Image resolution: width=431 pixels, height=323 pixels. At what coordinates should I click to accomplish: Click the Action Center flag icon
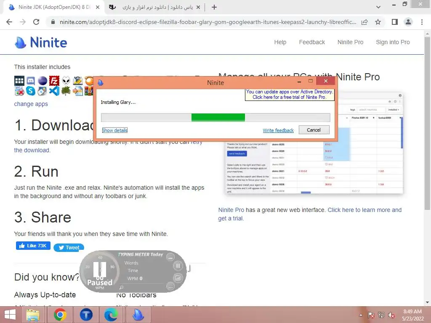click(371, 315)
